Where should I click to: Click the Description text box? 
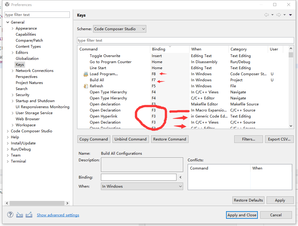click(x=142, y=165)
